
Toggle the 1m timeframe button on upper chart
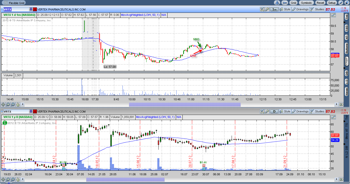[274, 9]
